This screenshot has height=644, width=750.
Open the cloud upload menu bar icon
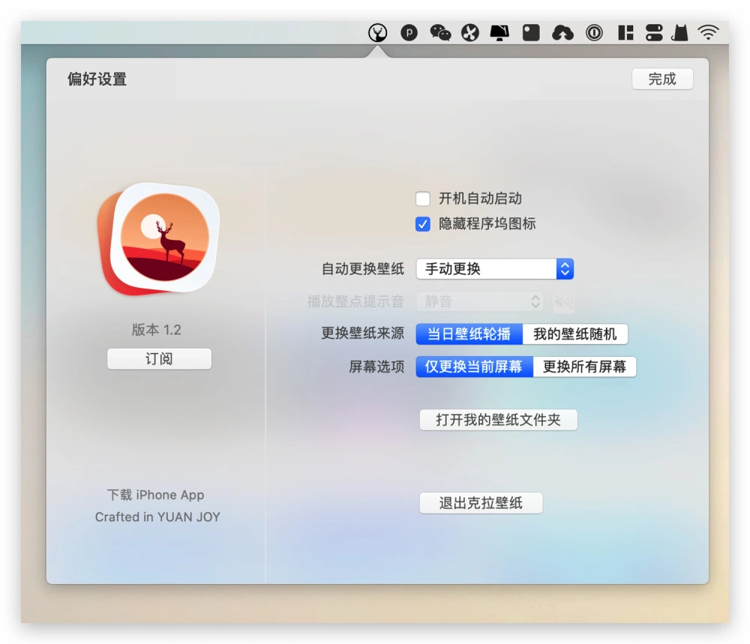(x=562, y=33)
